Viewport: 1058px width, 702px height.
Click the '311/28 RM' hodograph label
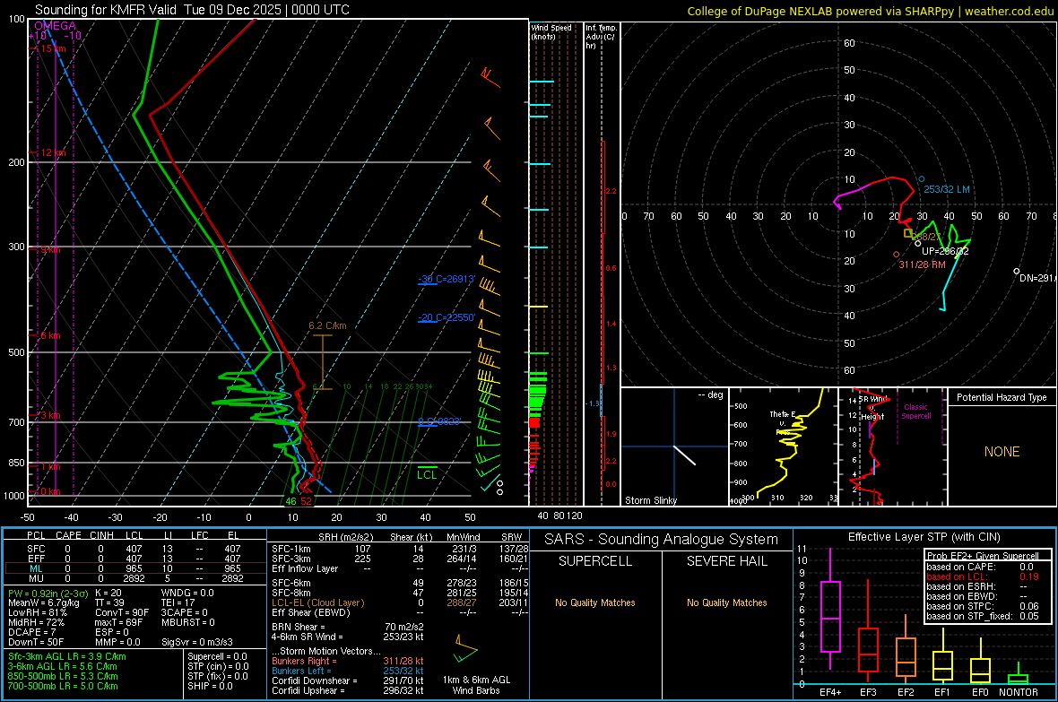pos(922,264)
